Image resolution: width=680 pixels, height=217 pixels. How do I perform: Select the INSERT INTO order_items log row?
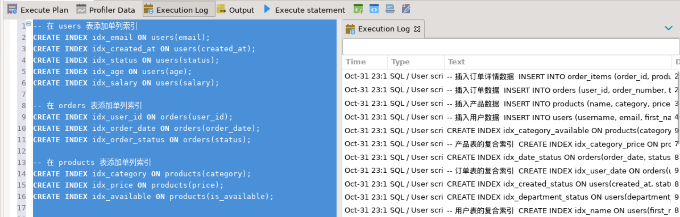511,76
